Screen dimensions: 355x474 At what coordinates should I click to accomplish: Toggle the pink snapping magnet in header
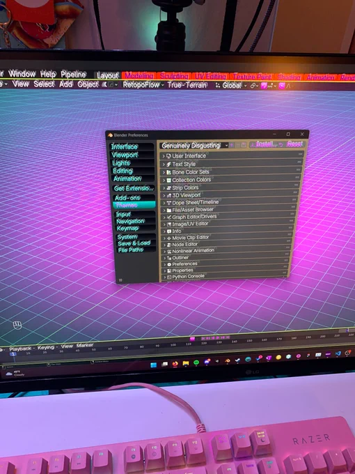tap(264, 86)
